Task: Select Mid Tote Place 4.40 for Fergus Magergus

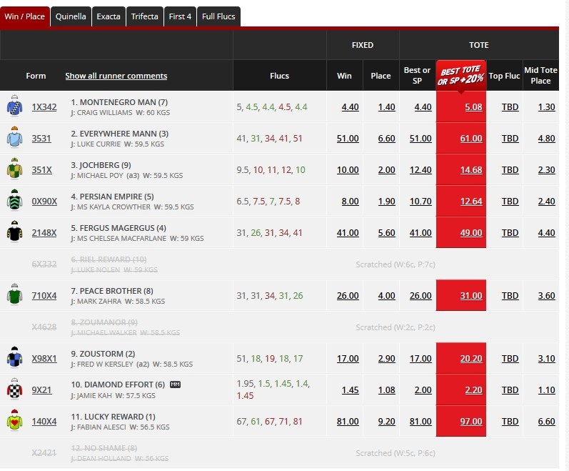Action: (x=546, y=233)
